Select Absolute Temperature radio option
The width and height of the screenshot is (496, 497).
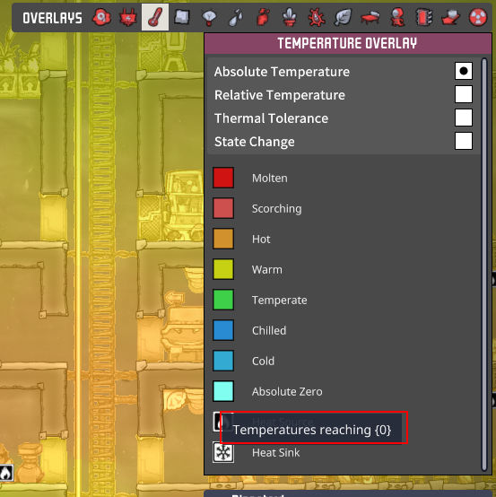tap(464, 71)
